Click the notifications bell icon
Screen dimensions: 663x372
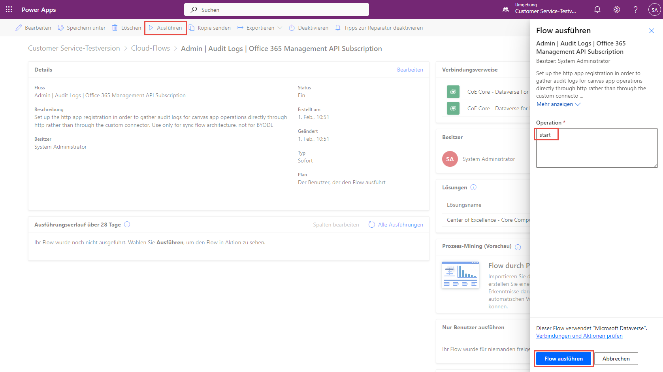coord(597,9)
